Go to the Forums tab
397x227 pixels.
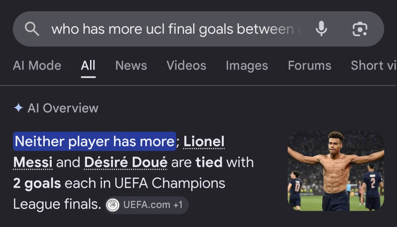[309, 65]
